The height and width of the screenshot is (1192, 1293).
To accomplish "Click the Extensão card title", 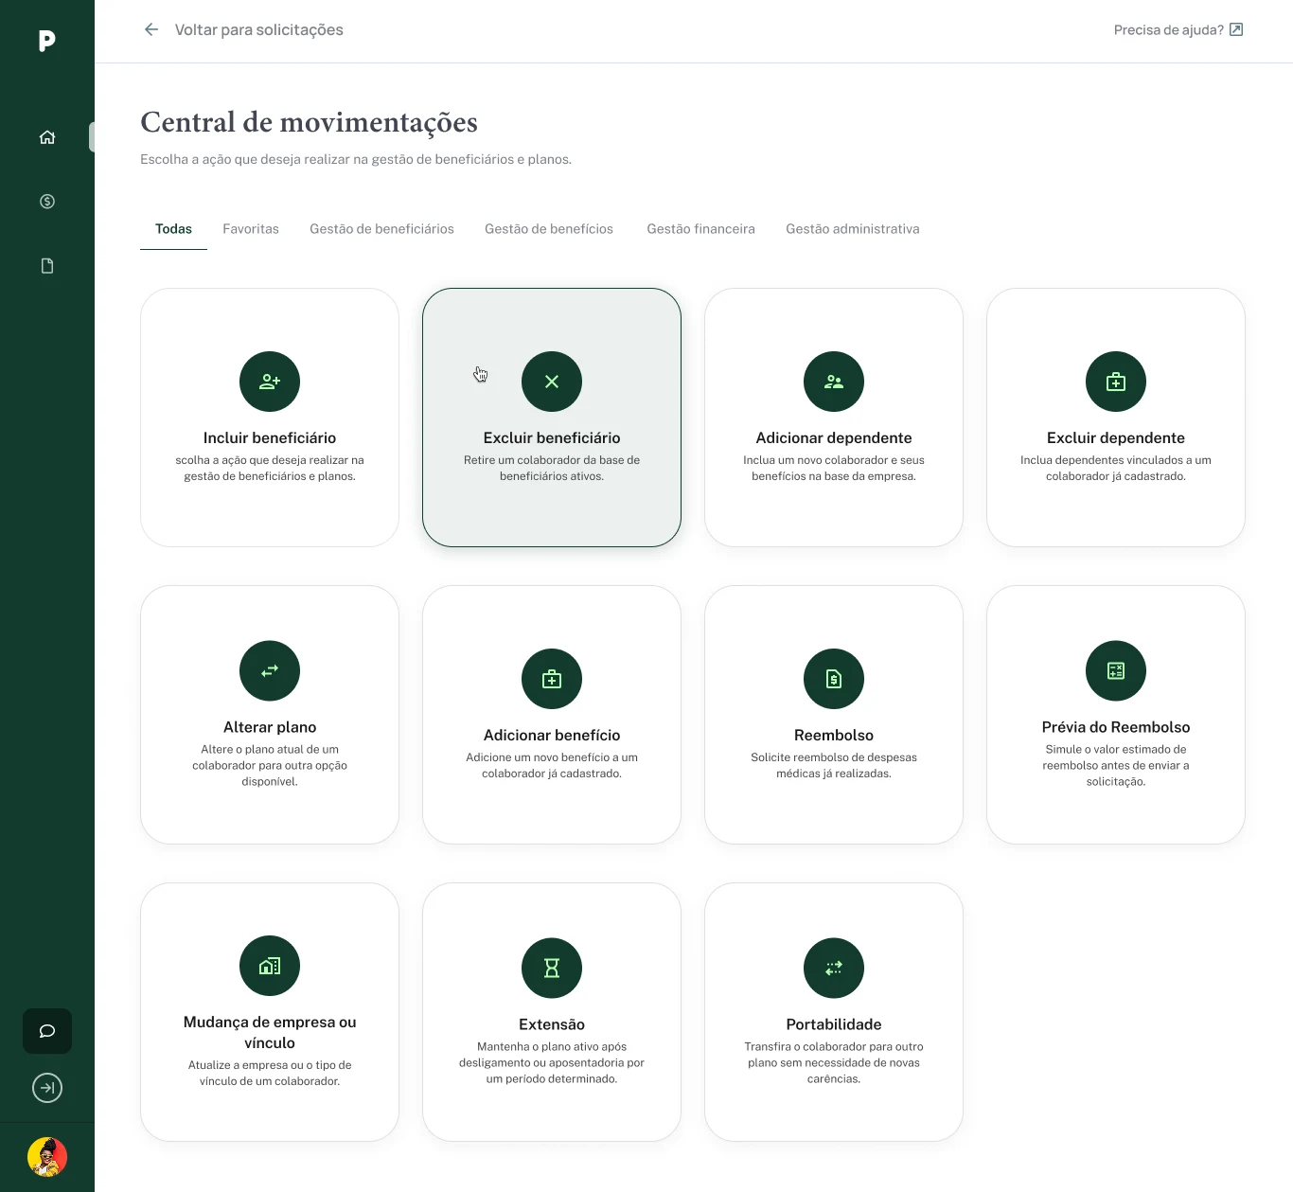I will pos(552,1024).
